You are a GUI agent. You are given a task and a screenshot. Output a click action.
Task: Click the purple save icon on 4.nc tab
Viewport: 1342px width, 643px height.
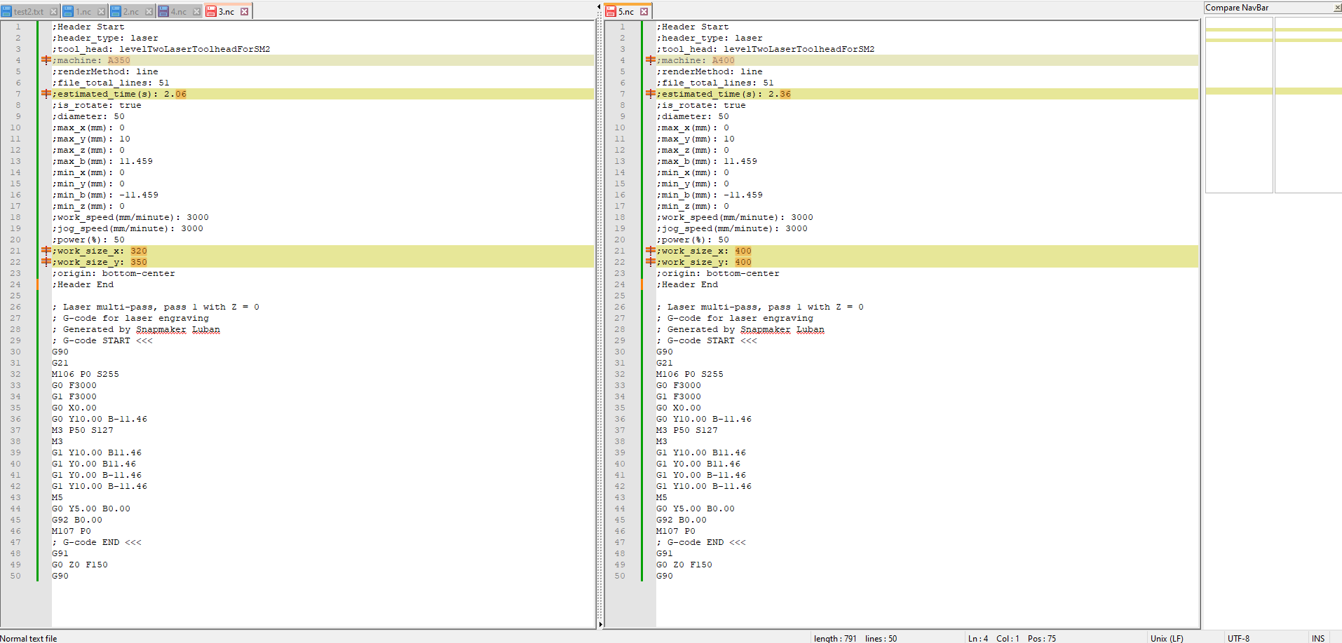(x=163, y=12)
